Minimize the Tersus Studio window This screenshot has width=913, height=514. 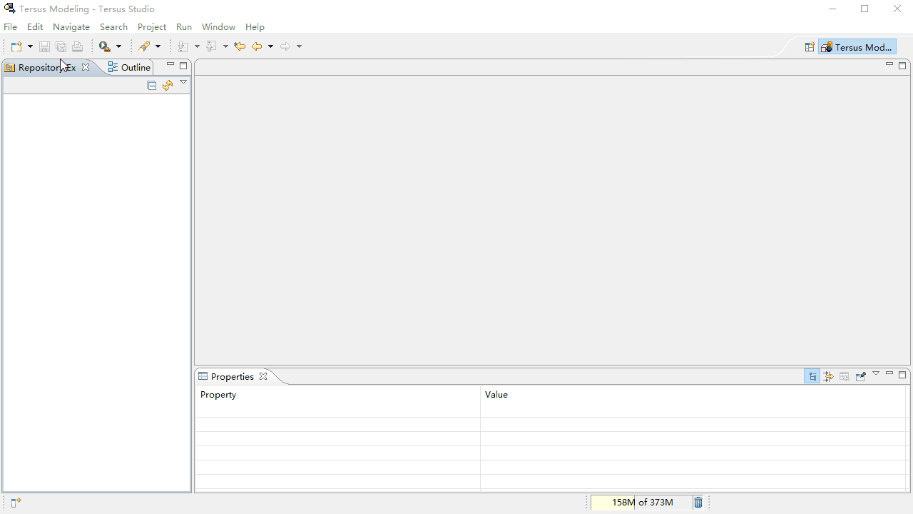coord(832,9)
